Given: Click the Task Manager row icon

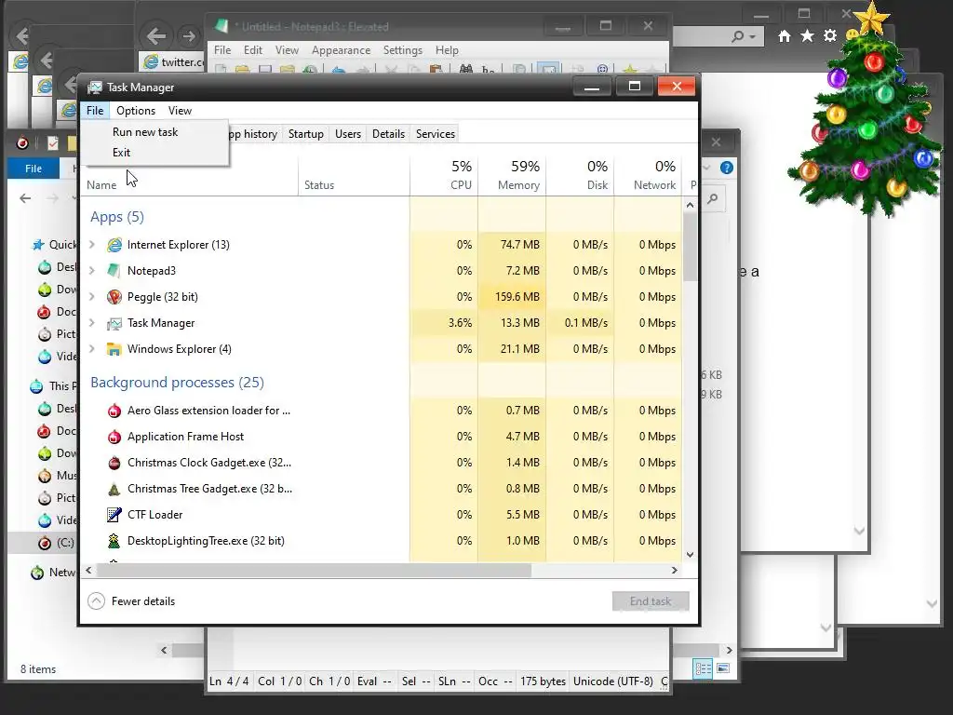Looking at the screenshot, I should [114, 323].
